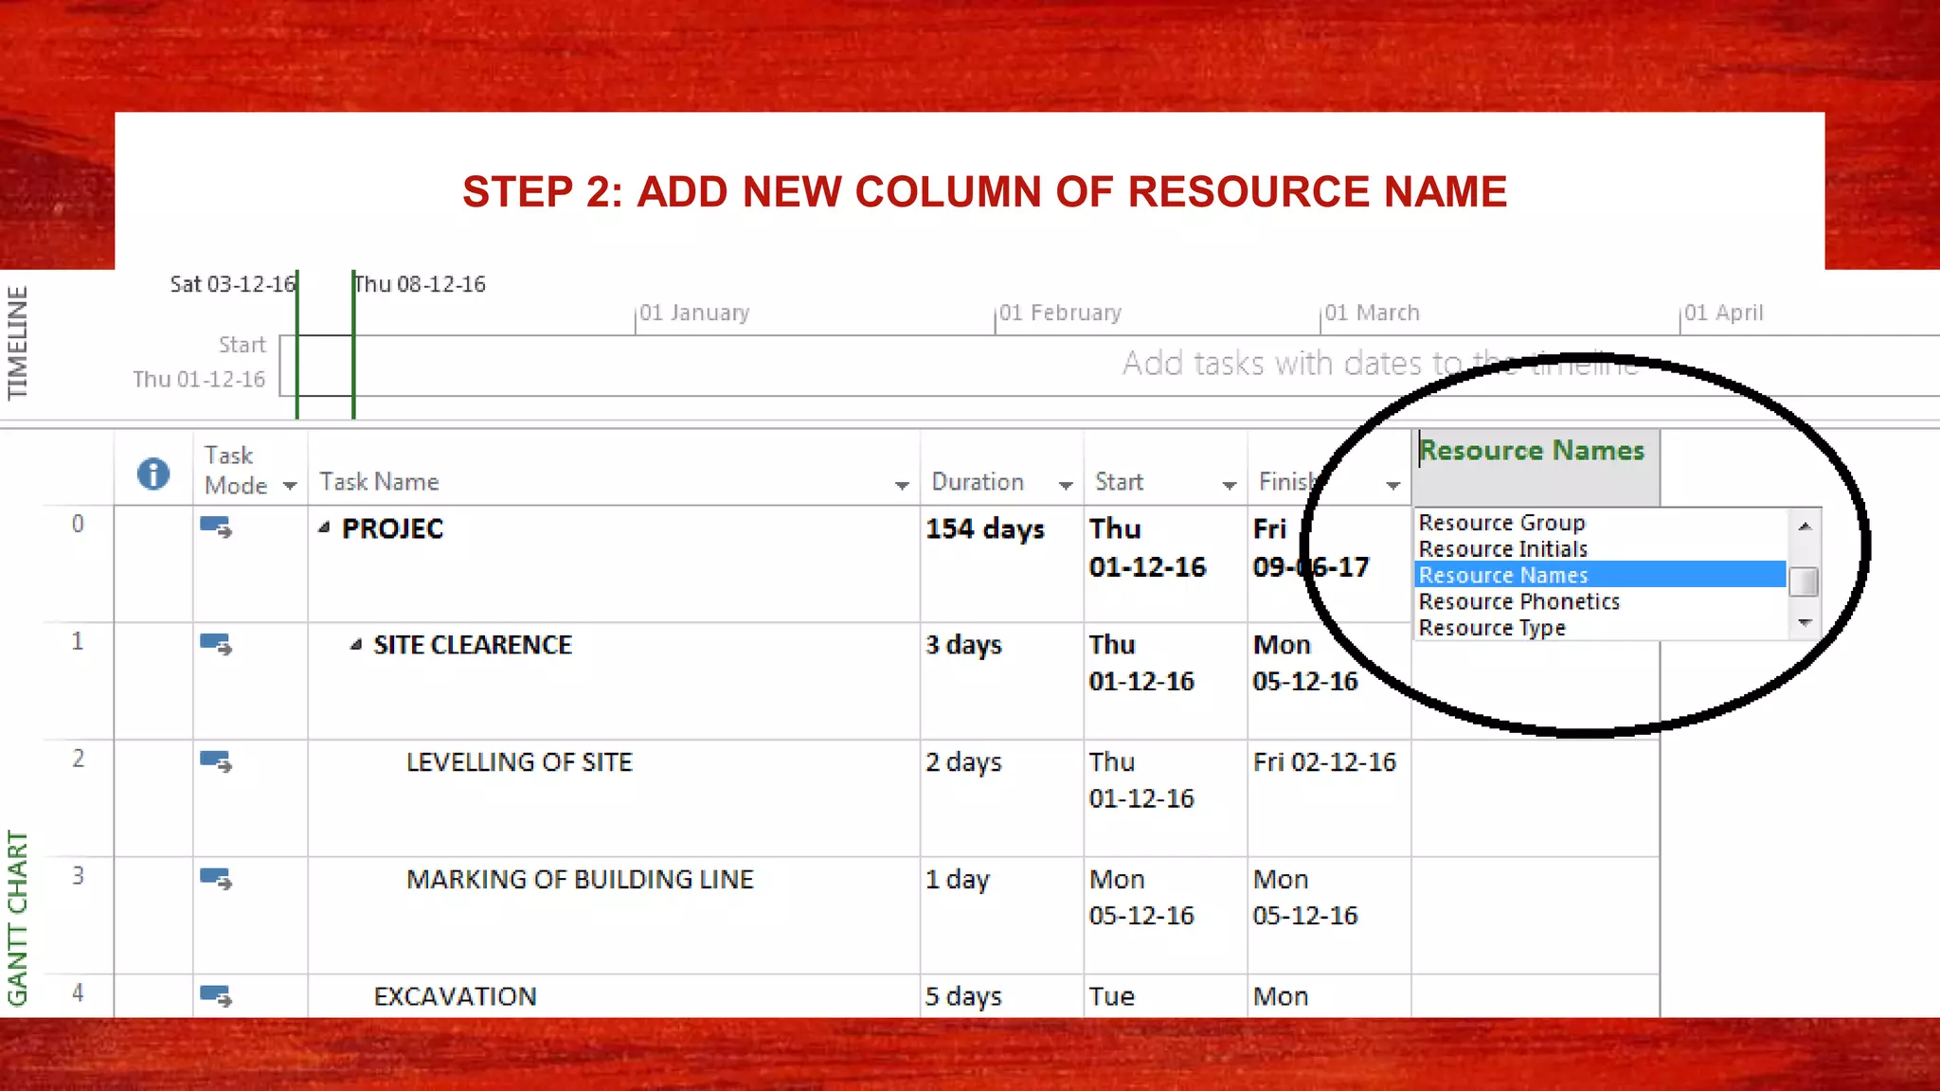Screen dimensions: 1940x1091
Task: Select the MARKING OF BUILDING LINE task name
Action: (580, 880)
